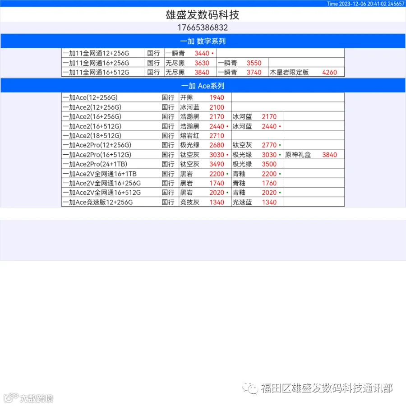The height and width of the screenshot is (406, 406).
Task: Click the 冰河蓝 price 2170
Action: pyautogui.click(x=269, y=116)
